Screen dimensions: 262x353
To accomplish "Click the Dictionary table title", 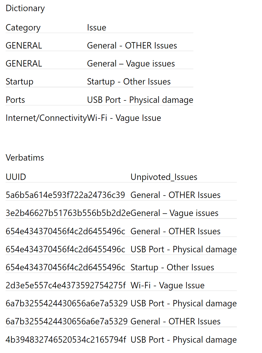I will pyautogui.click(x=25, y=8).
